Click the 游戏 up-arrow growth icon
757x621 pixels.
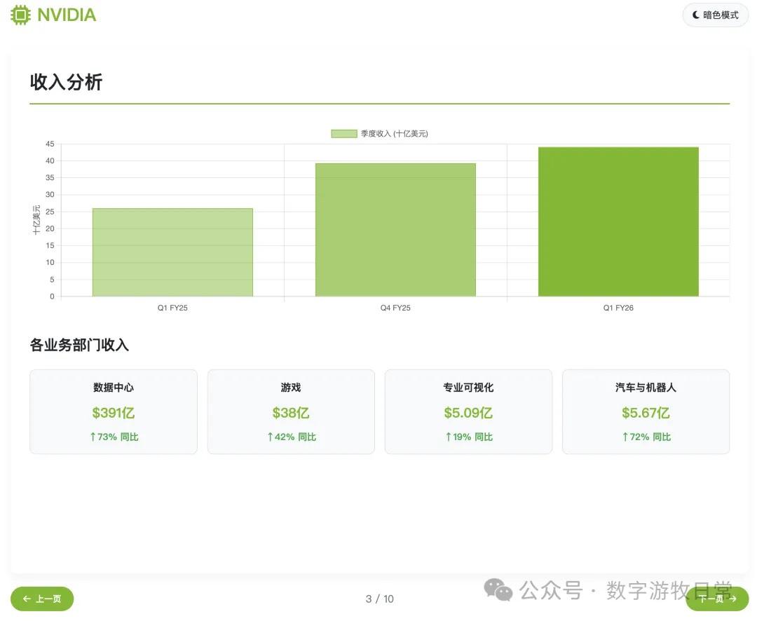(270, 436)
